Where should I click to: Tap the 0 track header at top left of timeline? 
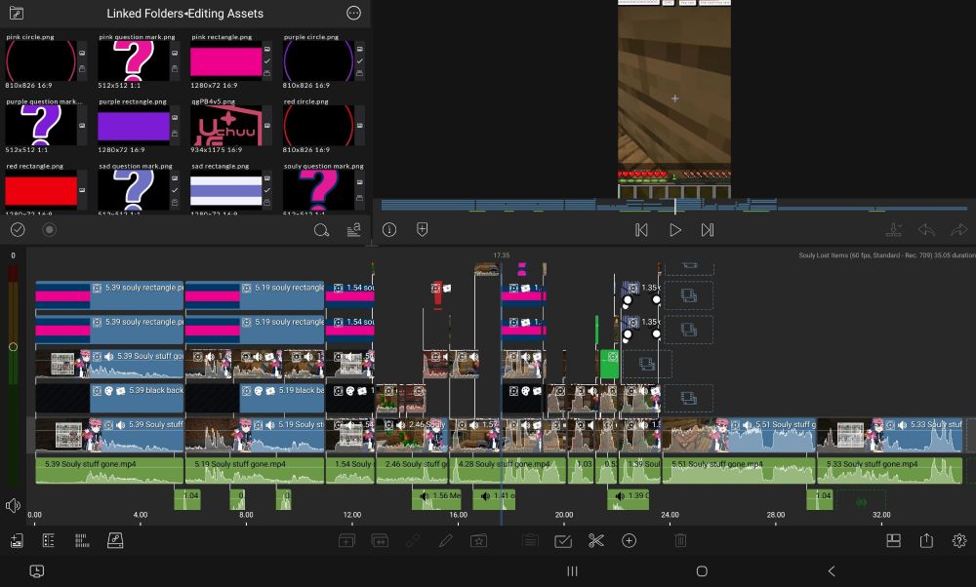pyautogui.click(x=13, y=255)
